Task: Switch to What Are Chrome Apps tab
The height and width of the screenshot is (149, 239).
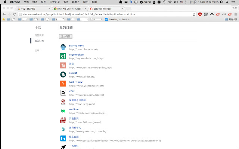Action: click(69, 9)
